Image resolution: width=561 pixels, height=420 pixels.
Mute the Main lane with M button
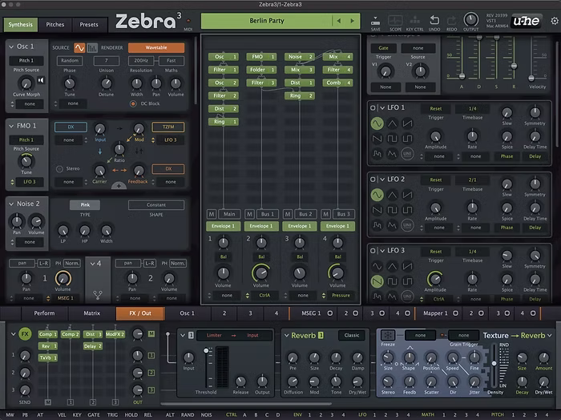click(x=212, y=214)
